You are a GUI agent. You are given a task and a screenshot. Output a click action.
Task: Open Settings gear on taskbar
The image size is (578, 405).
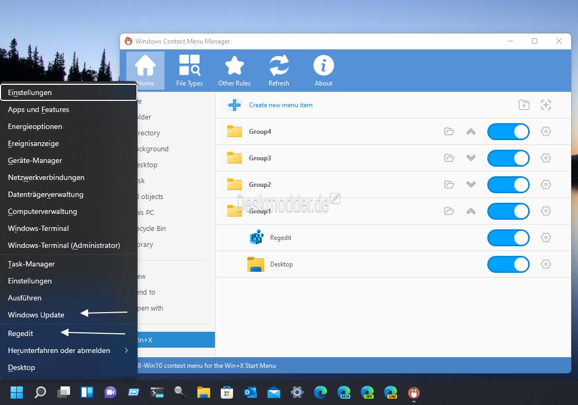tap(297, 392)
